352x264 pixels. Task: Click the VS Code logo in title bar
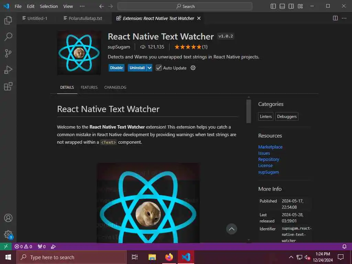point(6,6)
